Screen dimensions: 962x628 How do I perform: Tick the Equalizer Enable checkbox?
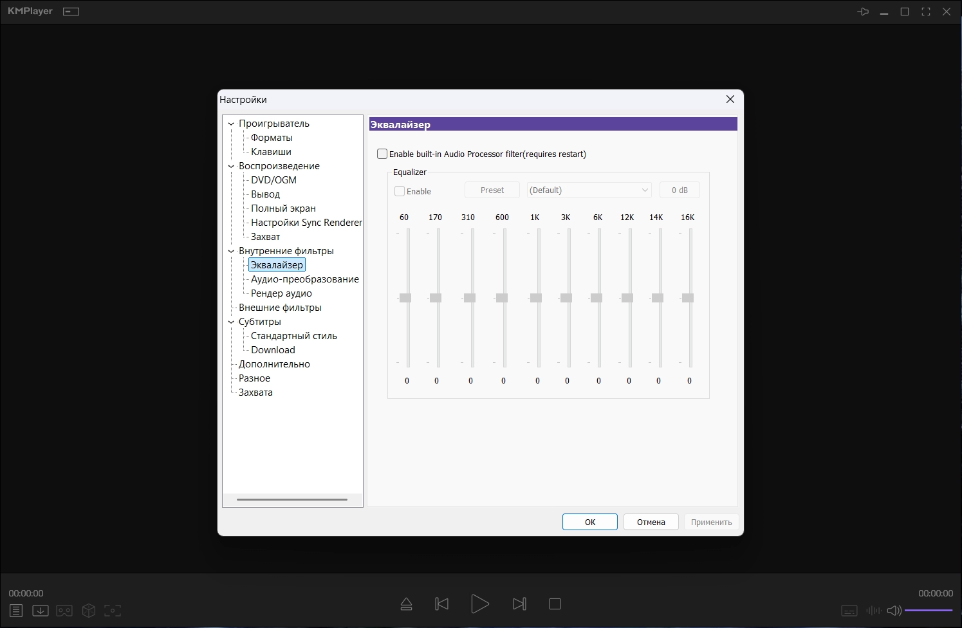coord(400,191)
